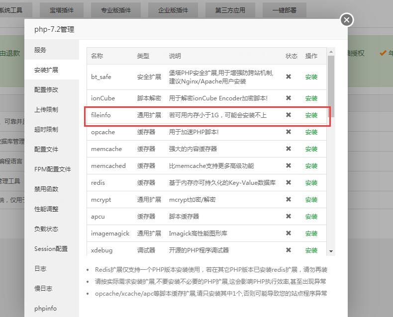
Task: Click the X status icon for xdebug
Action: coord(289,250)
